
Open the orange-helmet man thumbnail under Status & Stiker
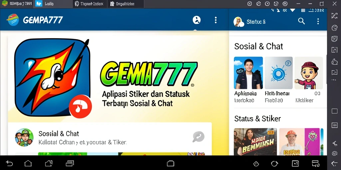pos(299,141)
